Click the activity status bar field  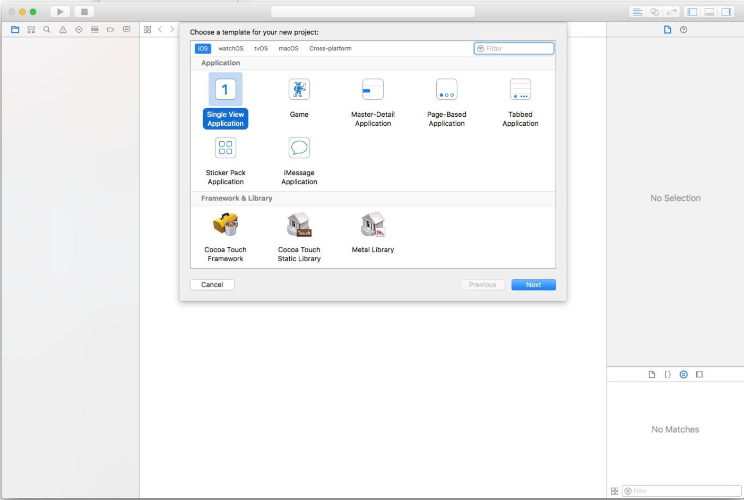click(x=373, y=12)
